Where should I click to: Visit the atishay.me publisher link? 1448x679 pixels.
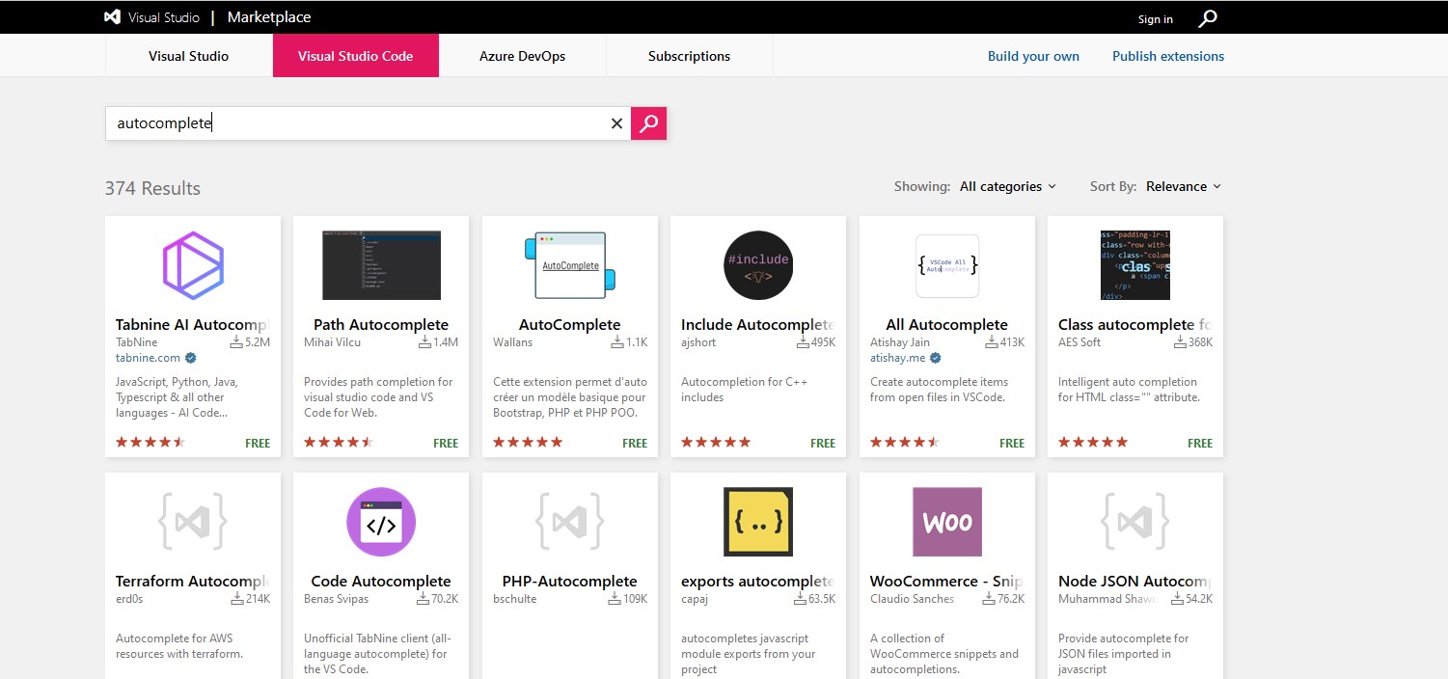pos(897,358)
